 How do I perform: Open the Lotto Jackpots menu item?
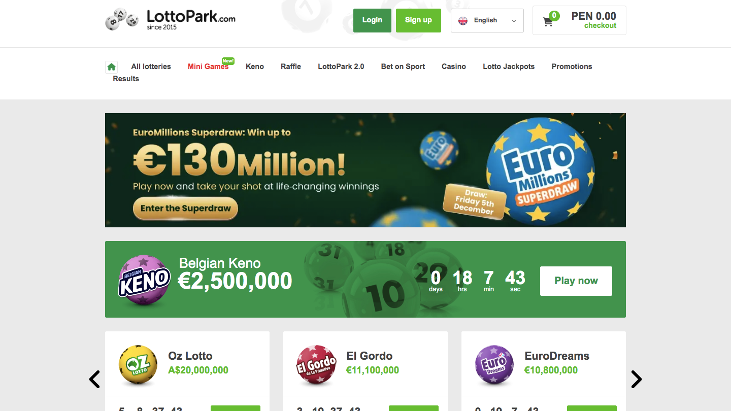pyautogui.click(x=509, y=66)
